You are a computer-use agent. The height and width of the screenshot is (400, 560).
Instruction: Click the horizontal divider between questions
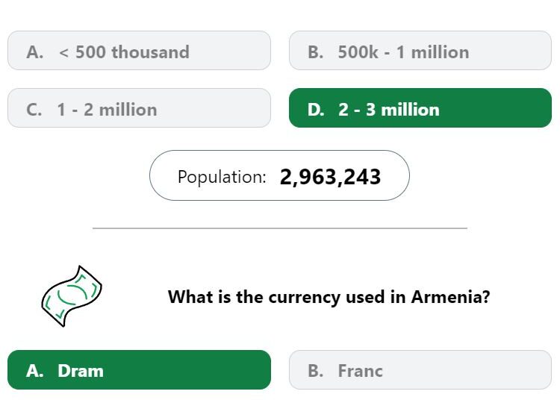pyautogui.click(x=280, y=228)
